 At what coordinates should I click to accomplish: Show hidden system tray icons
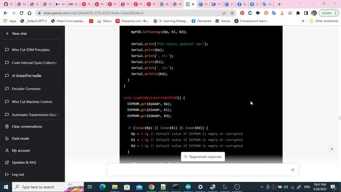pos(262,187)
